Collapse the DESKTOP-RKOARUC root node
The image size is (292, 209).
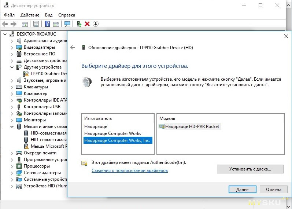[x=5, y=34]
